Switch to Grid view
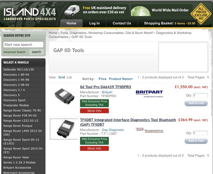 point(62,77)
